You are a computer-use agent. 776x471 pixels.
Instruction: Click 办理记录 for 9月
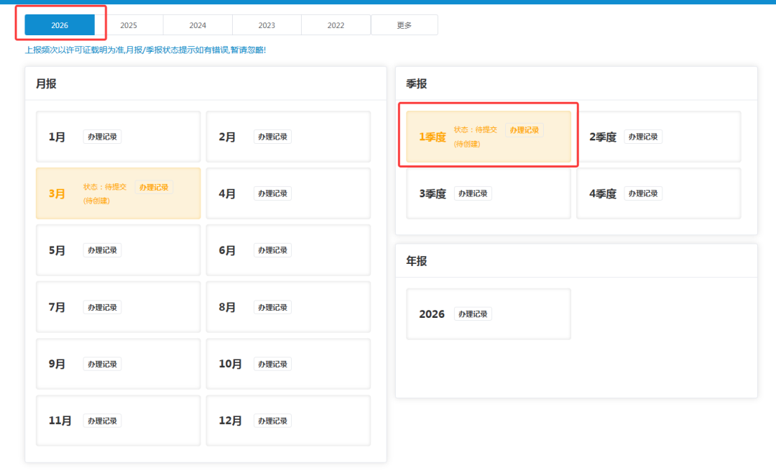[x=102, y=364]
